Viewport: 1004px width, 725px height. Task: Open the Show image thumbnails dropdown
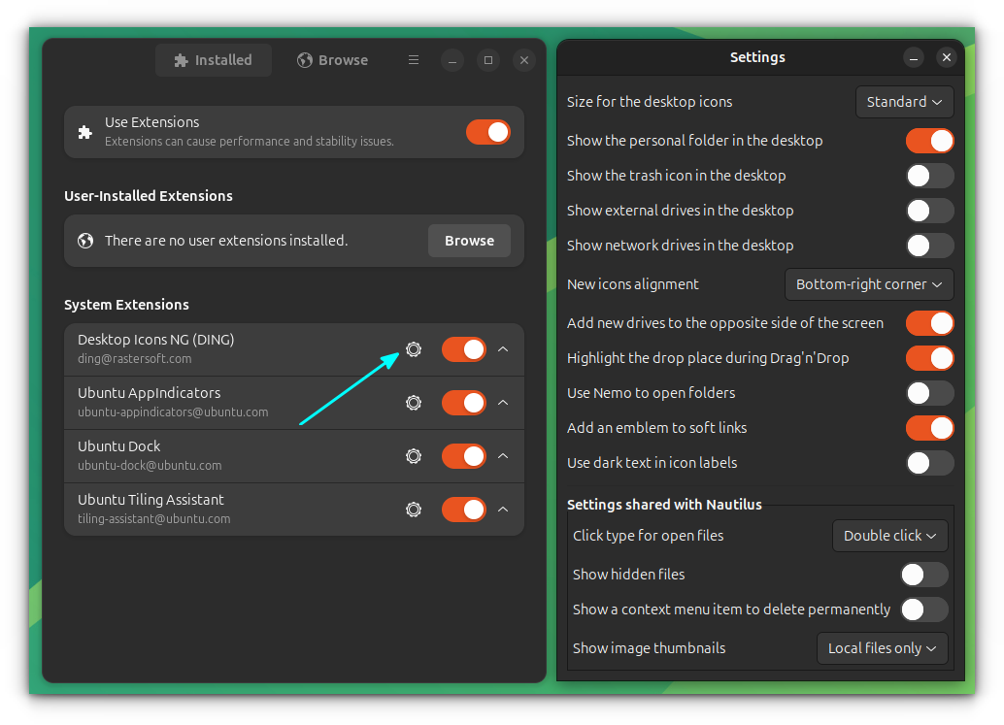pyautogui.click(x=882, y=648)
